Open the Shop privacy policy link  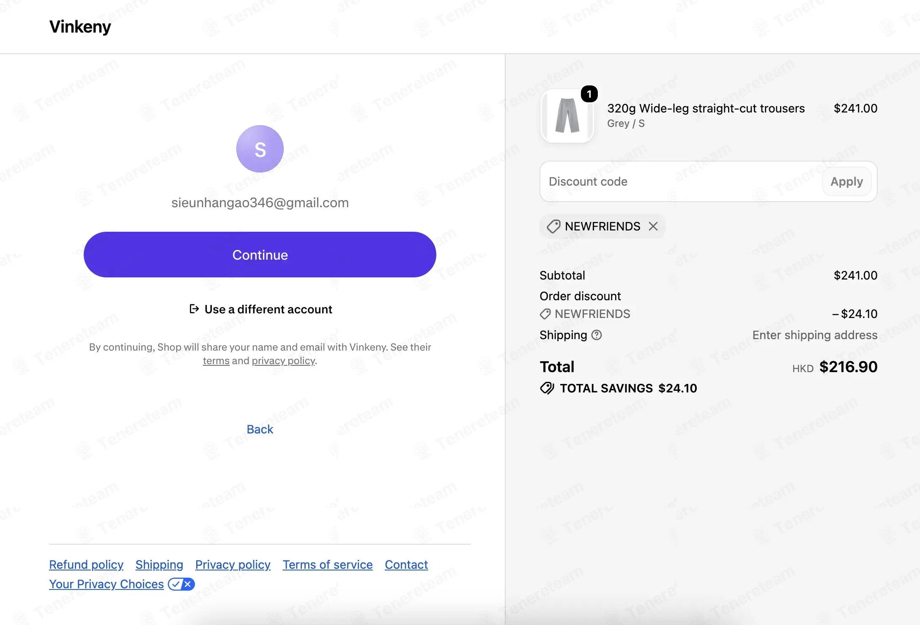pyautogui.click(x=283, y=361)
